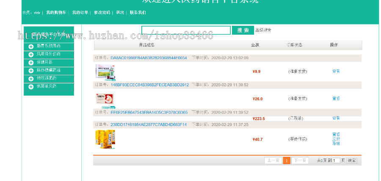This screenshot has height=181, width=381.
Task: Expand the 特效减肥药 category plus icon
Action: (x=31, y=79)
